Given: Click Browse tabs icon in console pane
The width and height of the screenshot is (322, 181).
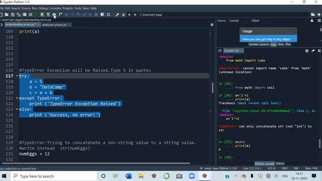Looking at the screenshot, I should pos(220,51).
